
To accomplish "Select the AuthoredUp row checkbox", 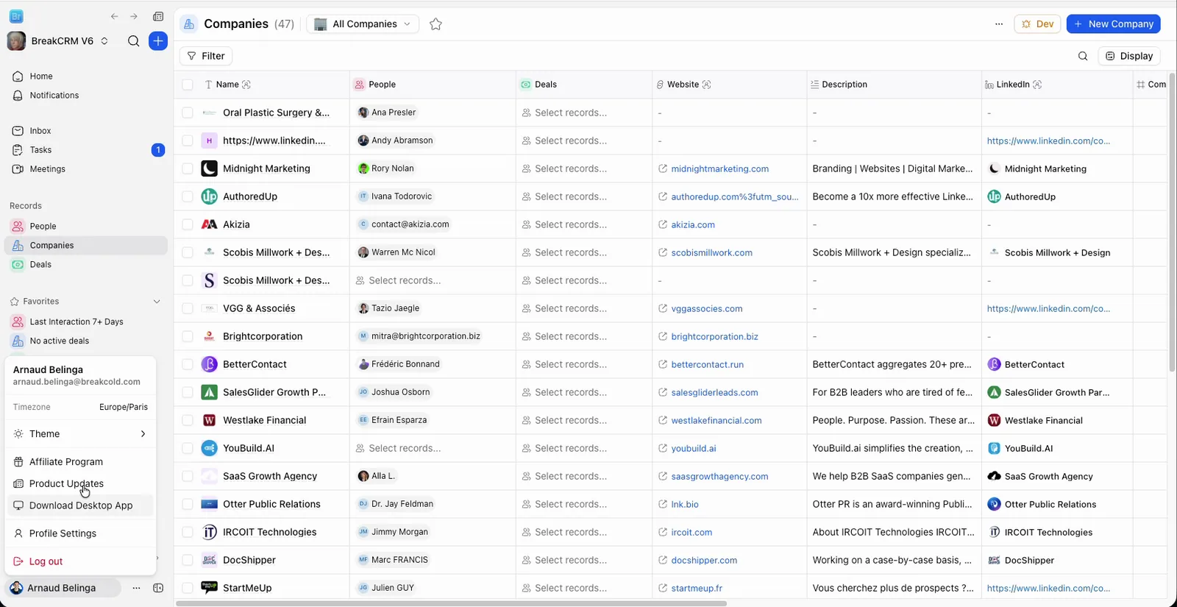I will 188,196.
